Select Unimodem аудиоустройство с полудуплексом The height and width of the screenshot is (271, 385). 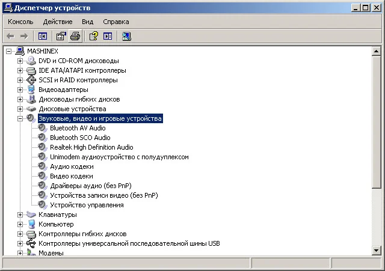click(x=119, y=157)
